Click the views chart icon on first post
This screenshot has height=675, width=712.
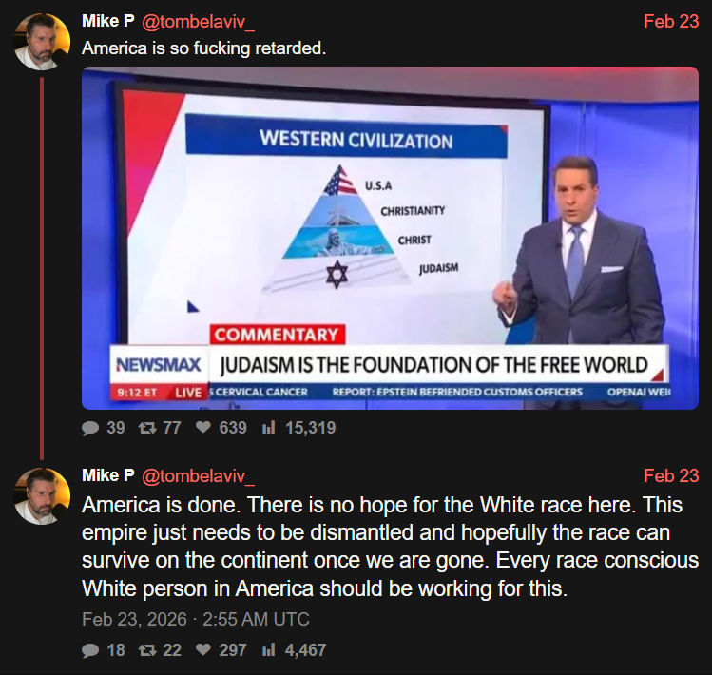tap(269, 428)
